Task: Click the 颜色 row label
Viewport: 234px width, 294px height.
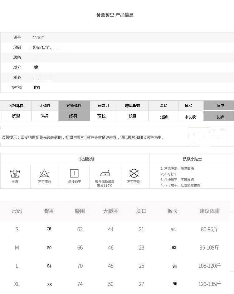Action: [17, 57]
